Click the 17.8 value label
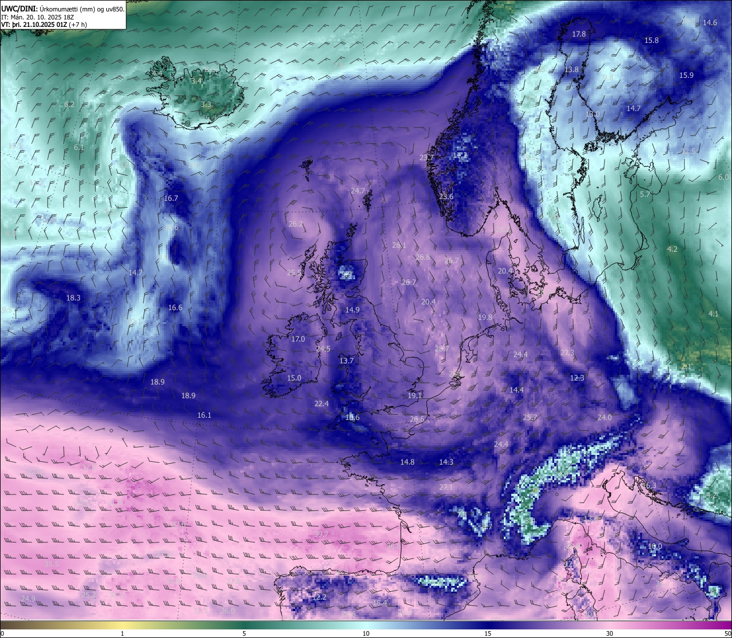Image resolution: width=732 pixels, height=638 pixels. click(579, 34)
